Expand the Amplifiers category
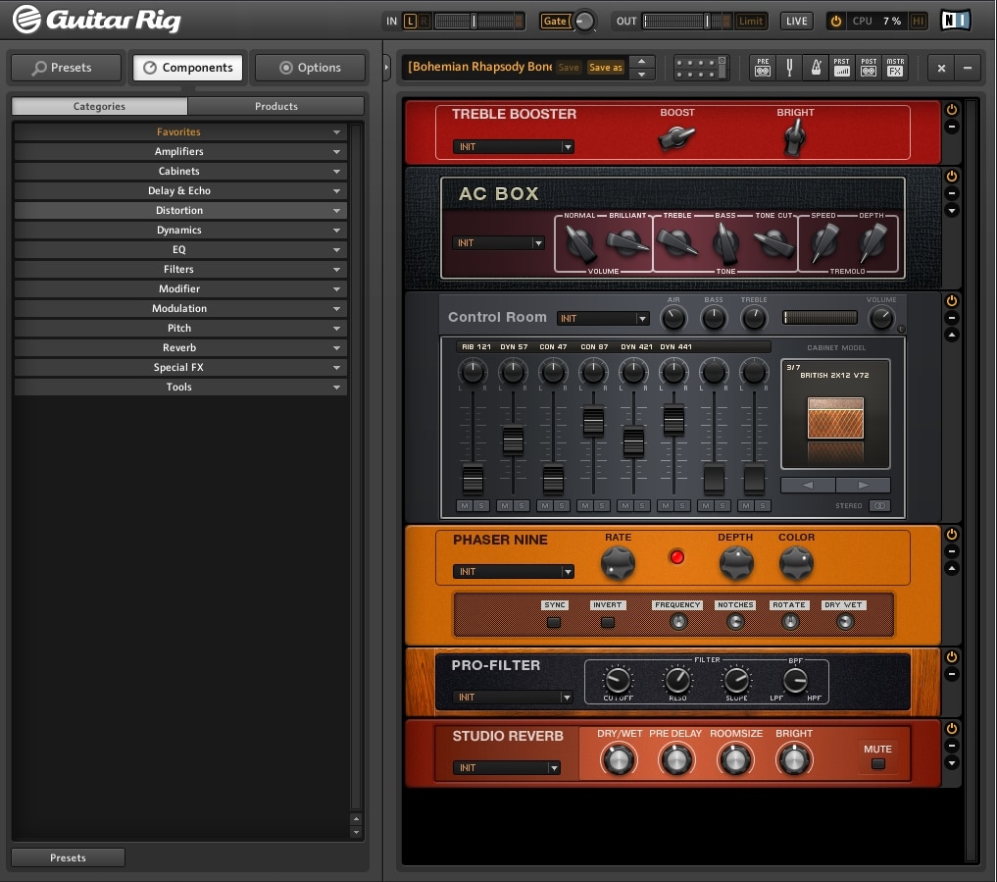This screenshot has height=882, width=997. click(x=180, y=151)
